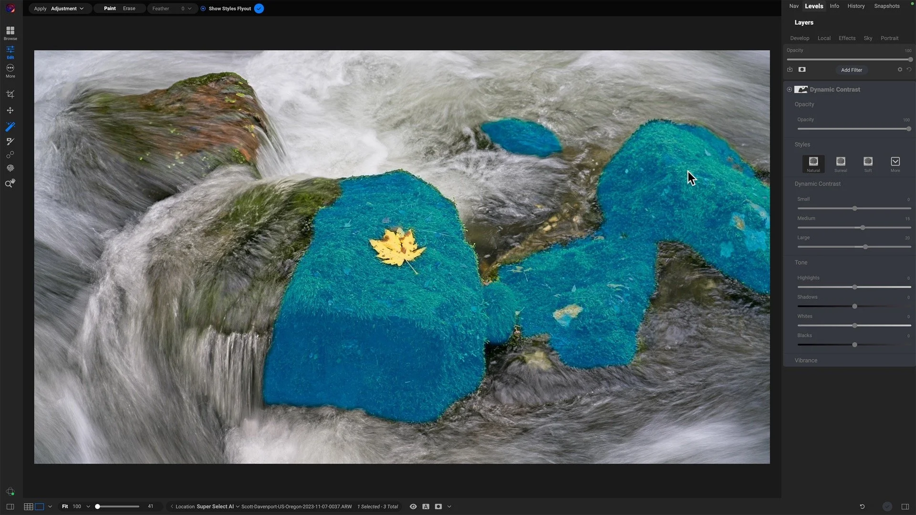Switch to Browse mode
916x515 pixels.
tap(10, 32)
